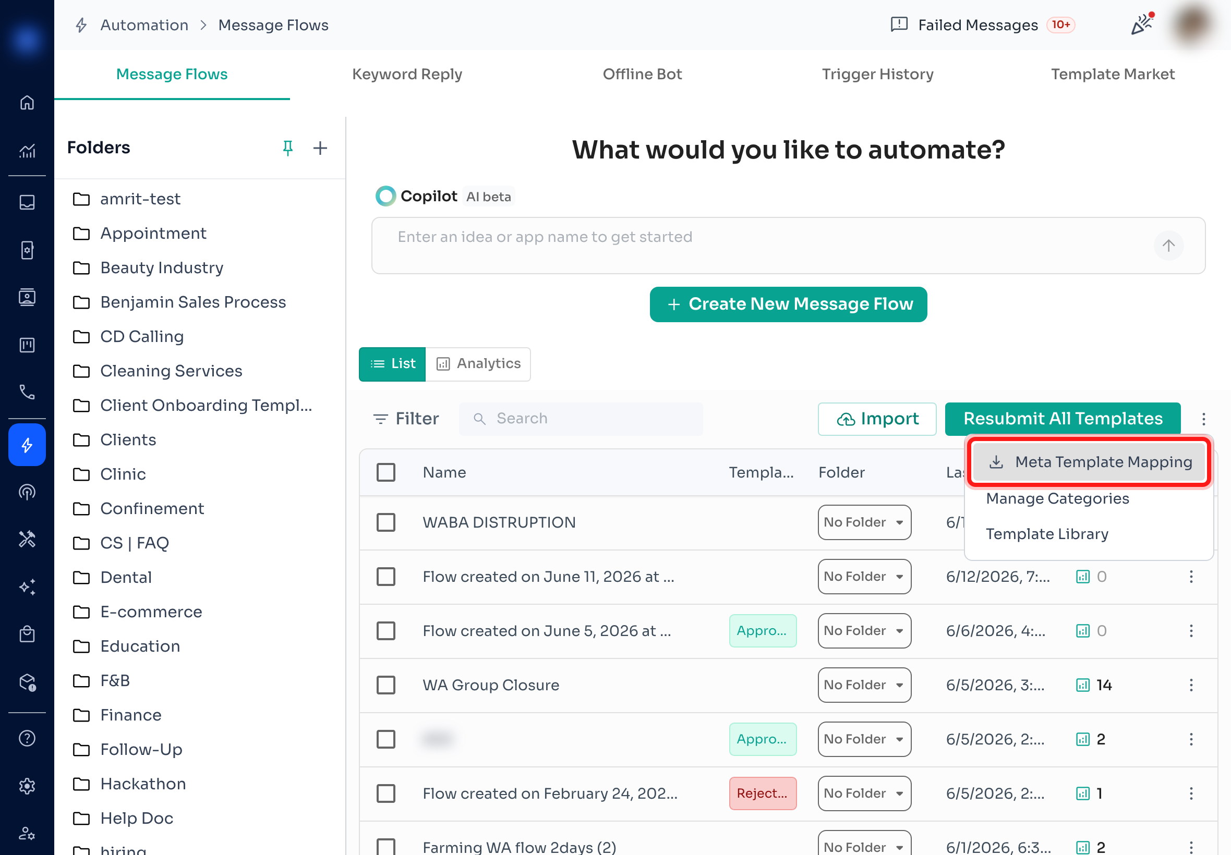Screen dimensions: 1231x855
Task: Expand the Filter options
Action: 406,419
